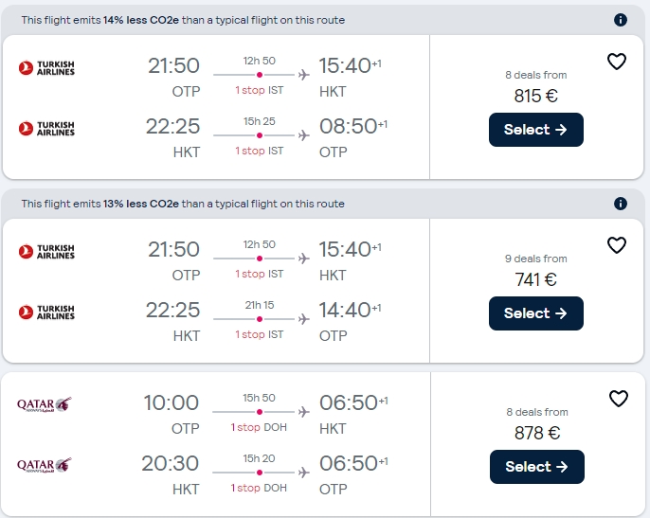Favorite the 878 € Qatar Airways flight
Image resolution: width=650 pixels, height=518 pixels.
tap(618, 399)
